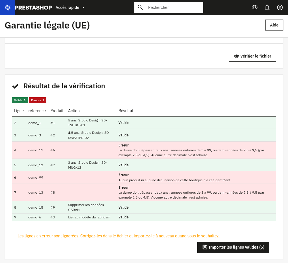Select the demo_6 reference cell

pos(35,217)
